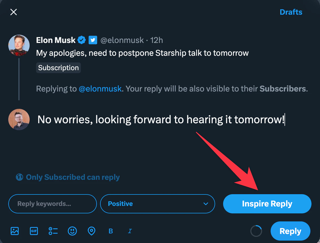320x243 pixels.
Task: Close the reply compose dialog
Action: (x=13, y=12)
